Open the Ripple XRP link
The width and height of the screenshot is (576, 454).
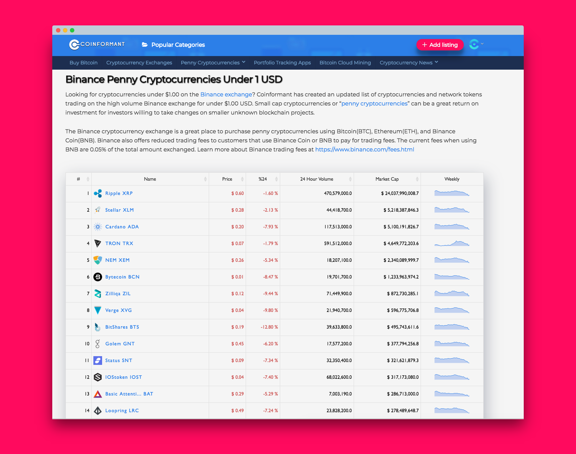pos(119,193)
